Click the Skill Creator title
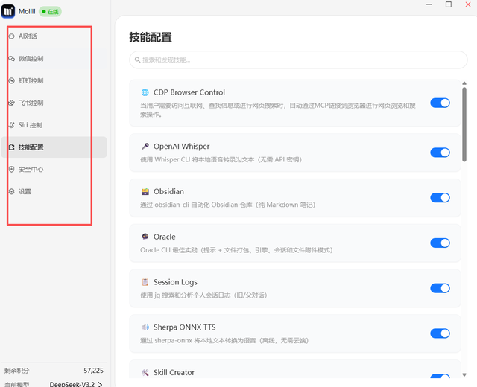Screen dimensions: 477x387 tap(174, 373)
